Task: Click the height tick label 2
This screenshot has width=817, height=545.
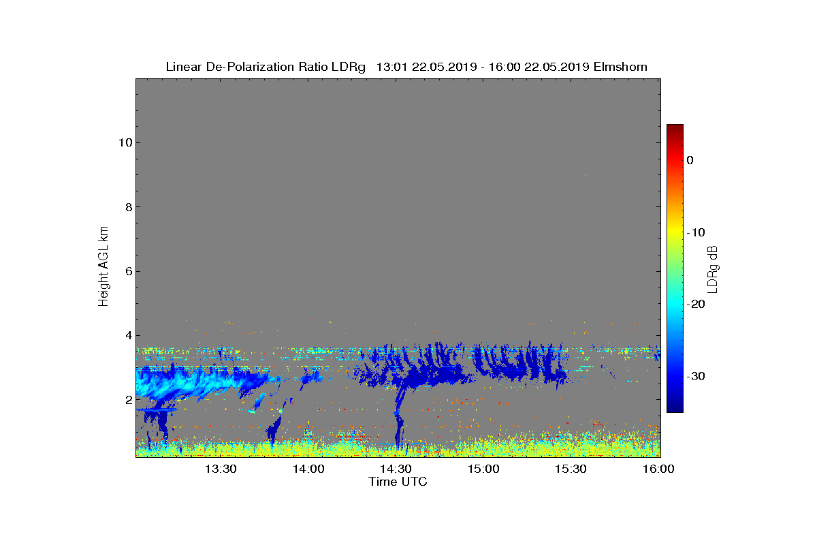Action: (x=127, y=400)
